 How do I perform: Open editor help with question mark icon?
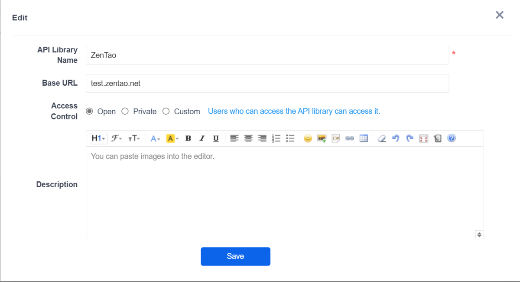click(452, 138)
